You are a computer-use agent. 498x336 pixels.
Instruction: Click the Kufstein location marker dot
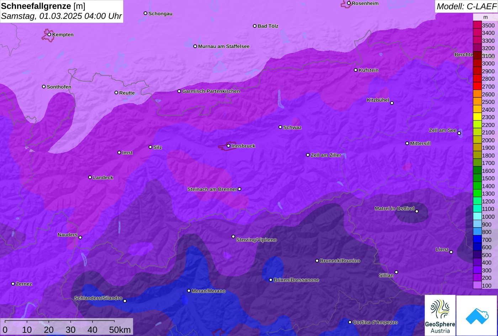click(x=356, y=70)
